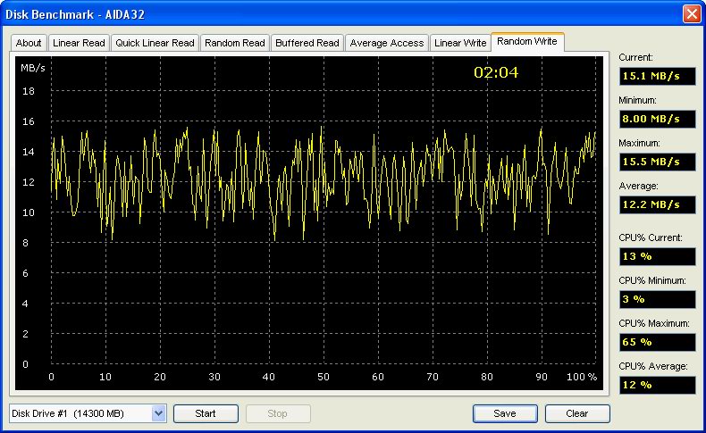Click the Maximum 15.5 MB/s value
706x433 pixels.
[x=658, y=162]
